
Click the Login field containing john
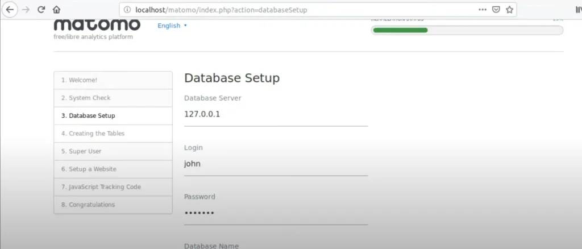coord(276,164)
